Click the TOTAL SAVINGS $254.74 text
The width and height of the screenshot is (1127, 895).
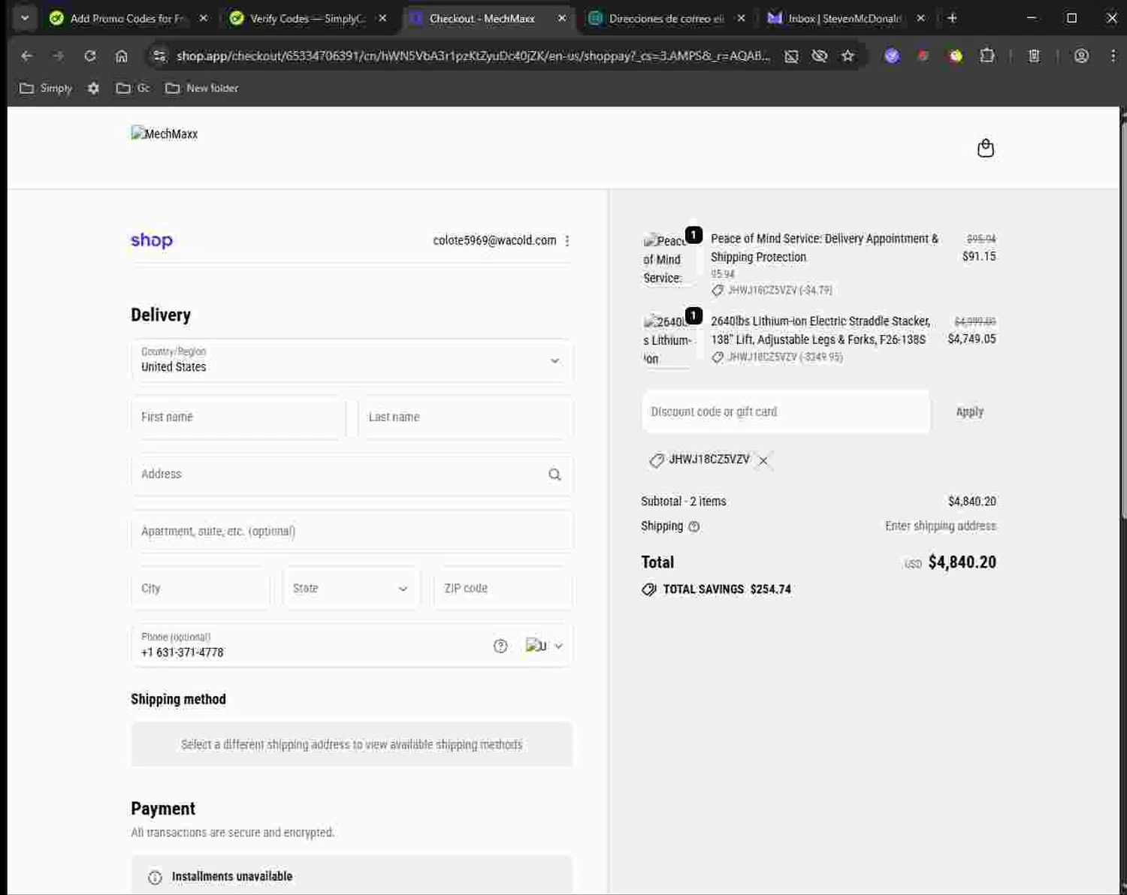pos(727,589)
